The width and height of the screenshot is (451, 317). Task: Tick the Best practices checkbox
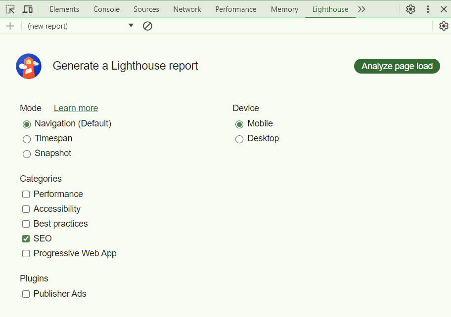[x=26, y=224]
